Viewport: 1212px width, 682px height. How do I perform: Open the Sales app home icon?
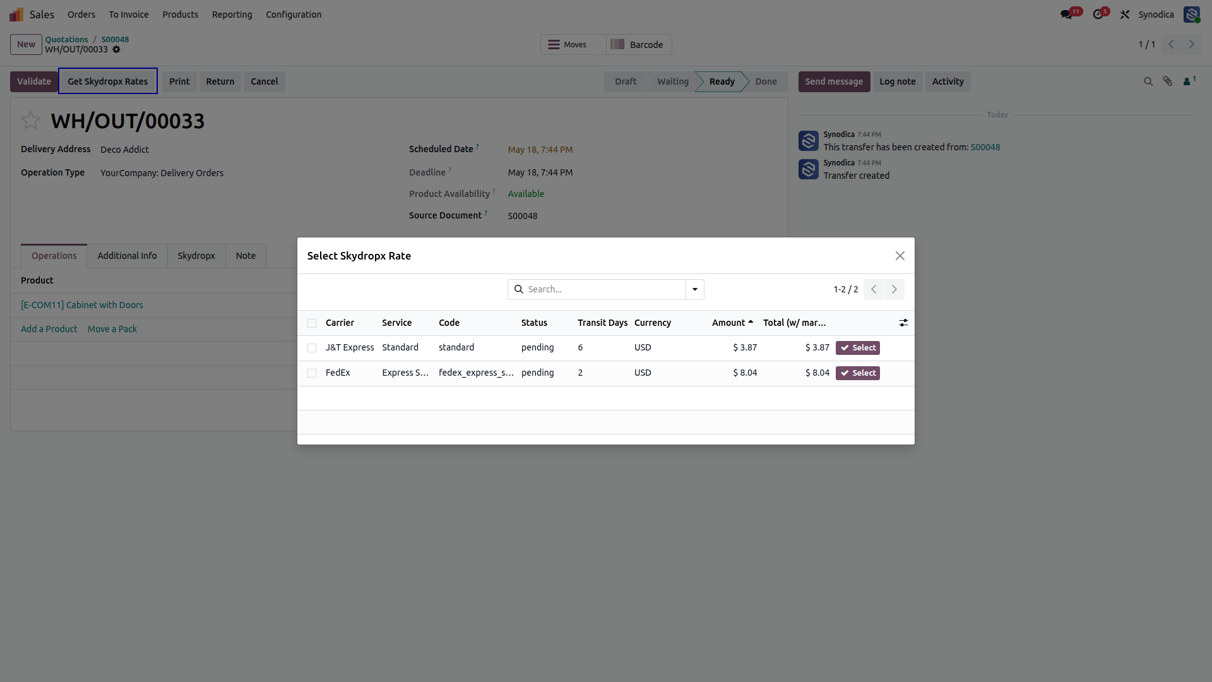16,14
